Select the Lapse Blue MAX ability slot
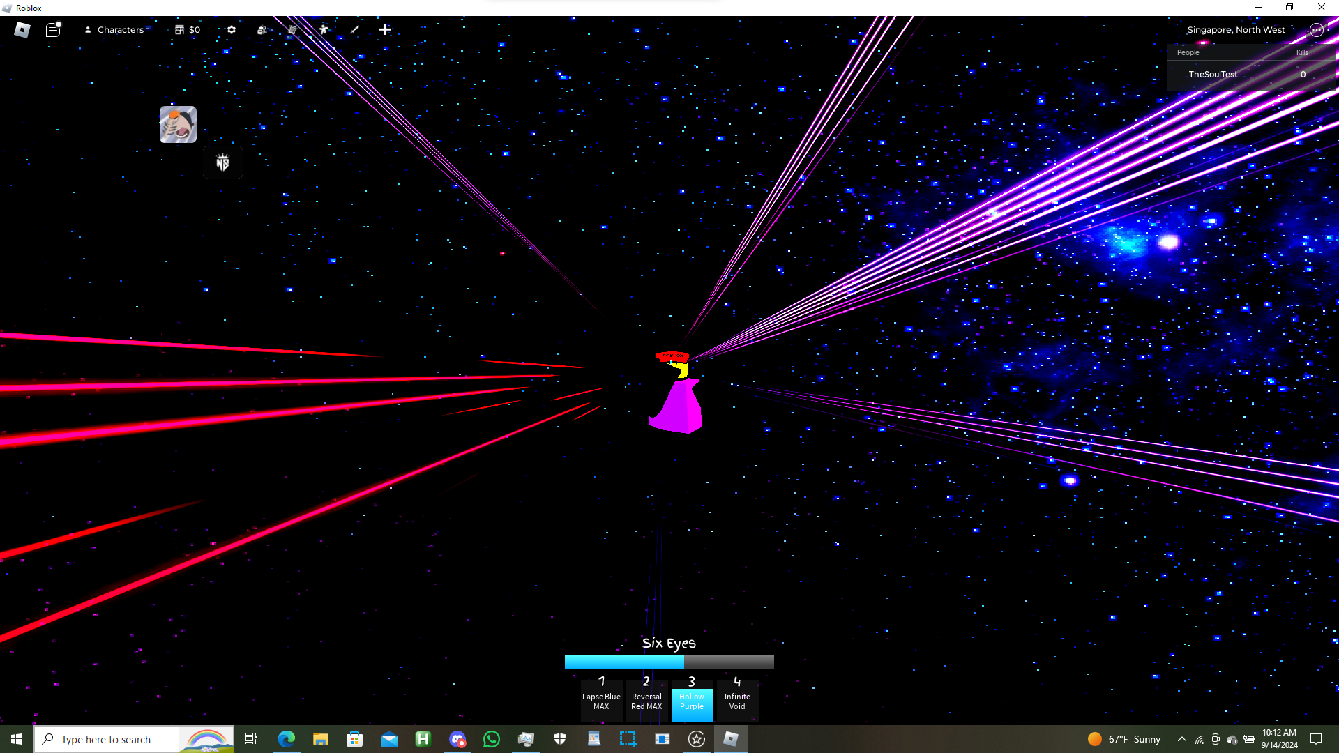The height and width of the screenshot is (753, 1339). (601, 699)
